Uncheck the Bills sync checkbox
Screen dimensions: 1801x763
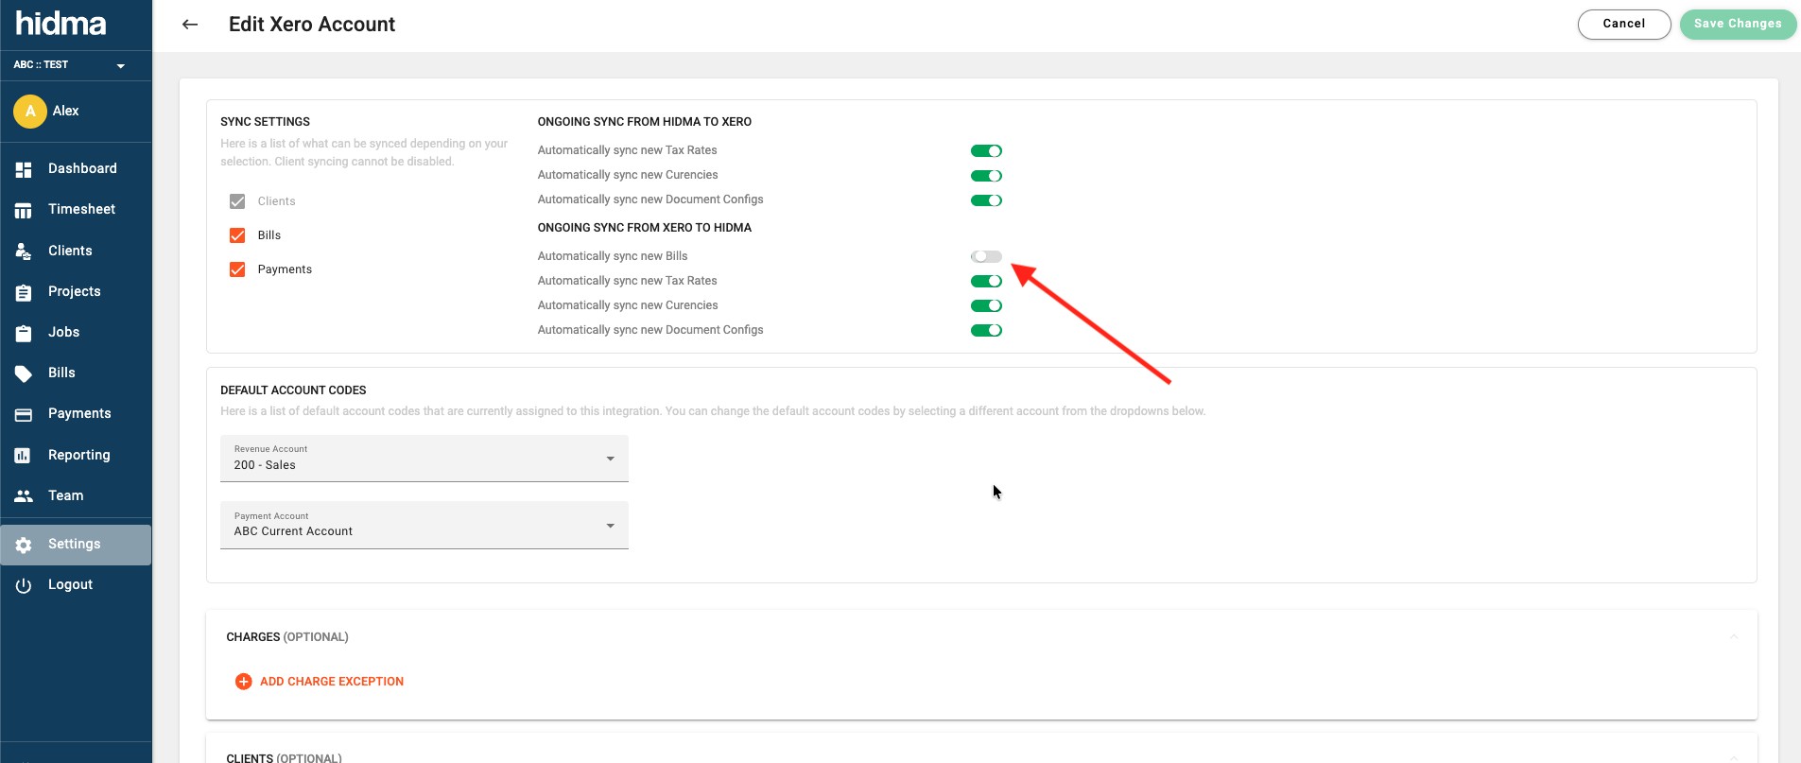237,235
